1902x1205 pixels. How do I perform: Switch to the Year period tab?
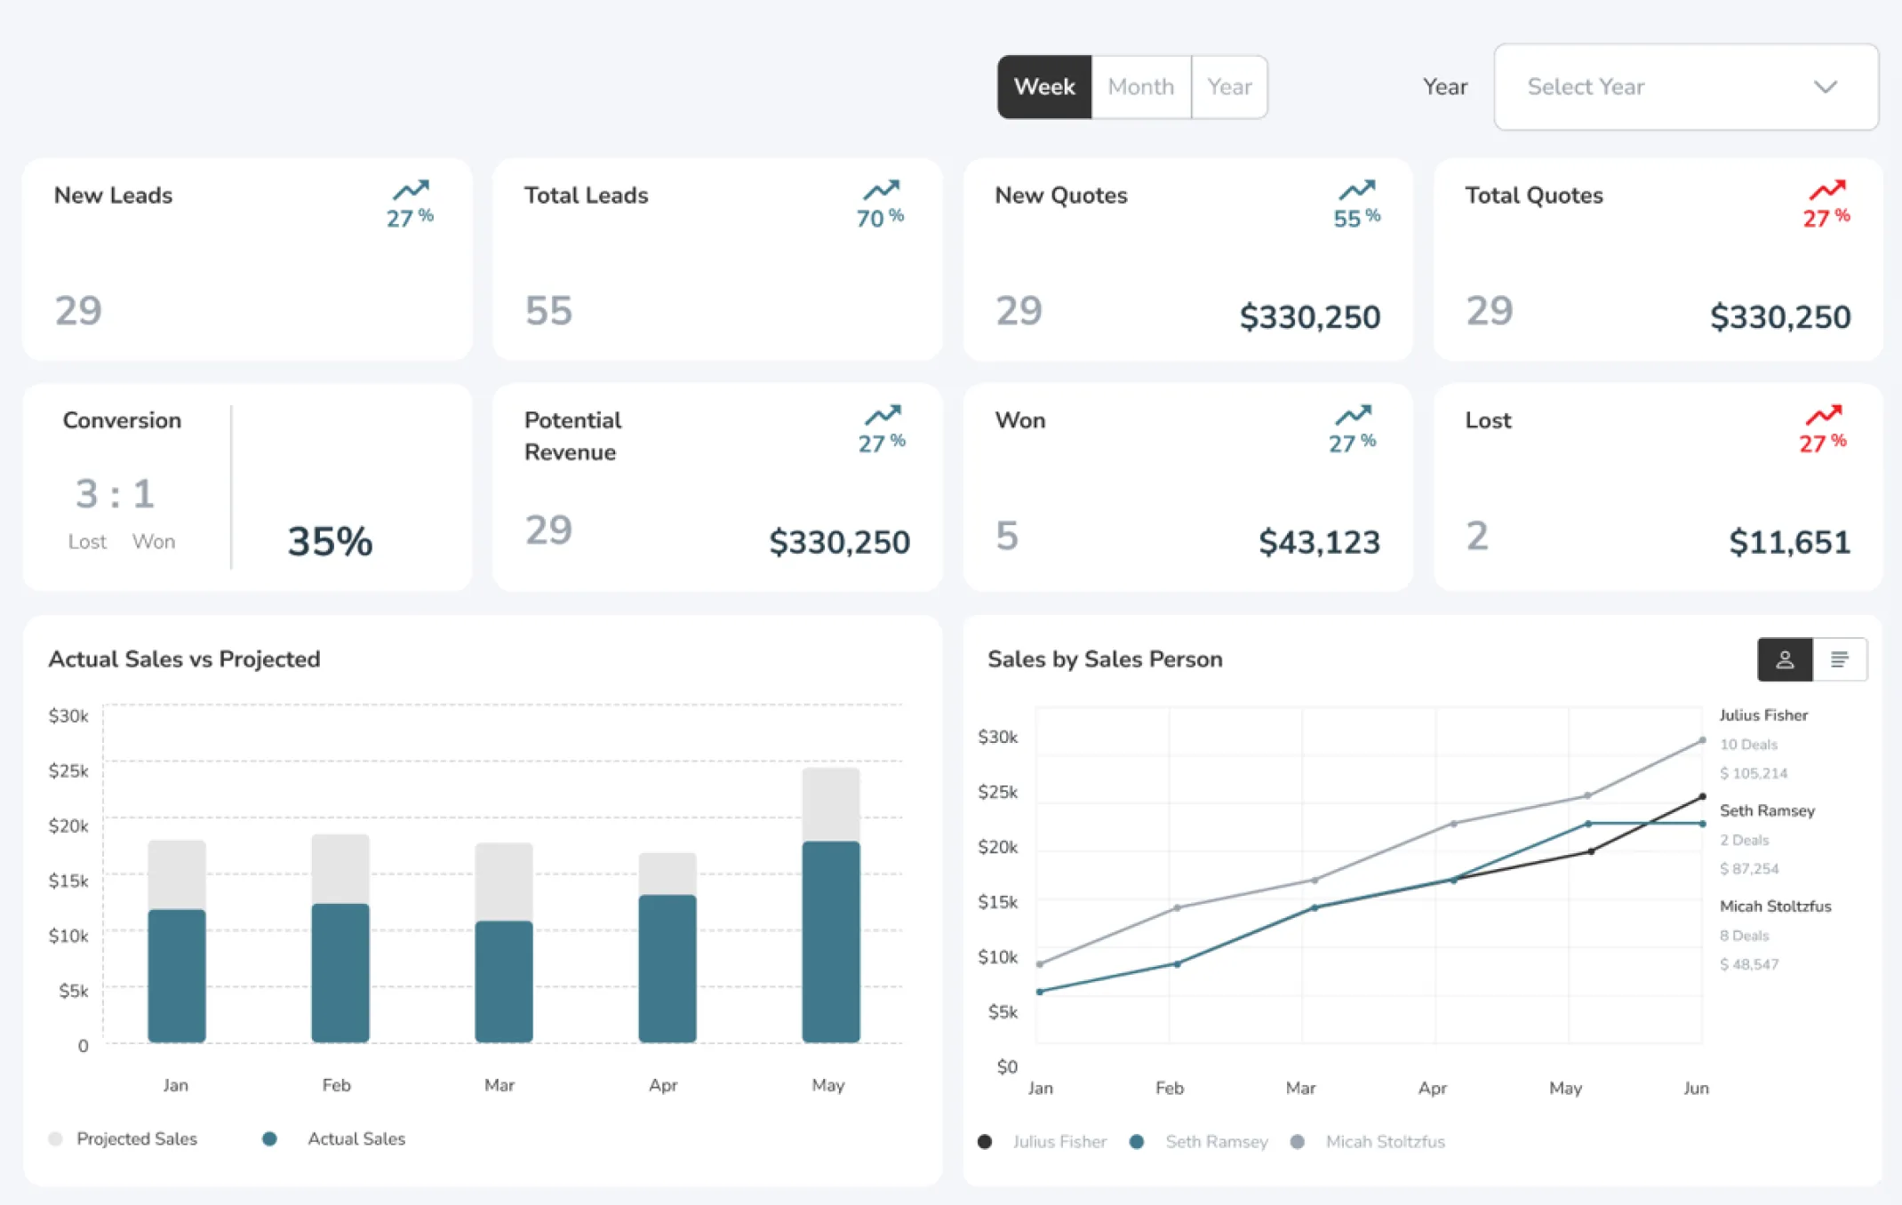tap(1229, 87)
